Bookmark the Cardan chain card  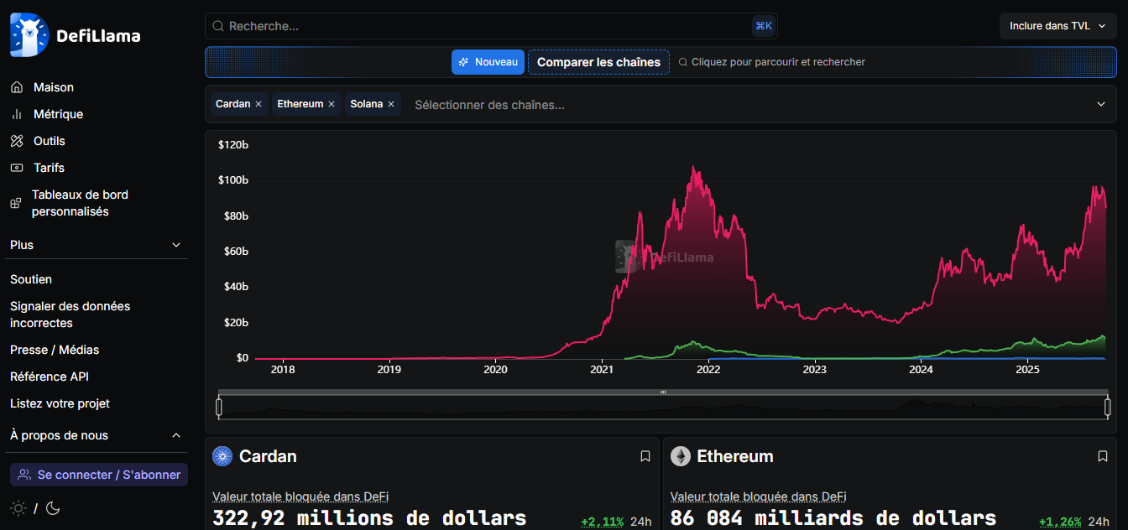[x=645, y=455]
